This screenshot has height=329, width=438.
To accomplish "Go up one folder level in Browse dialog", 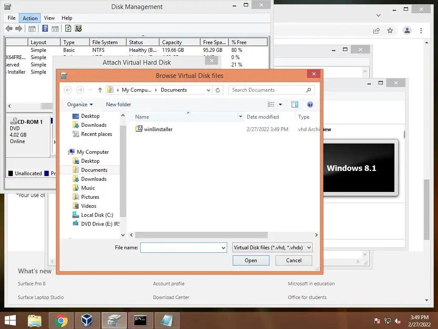I will pyautogui.click(x=100, y=90).
